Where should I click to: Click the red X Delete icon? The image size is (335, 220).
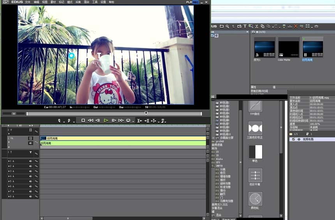pyautogui.click(x=296, y=26)
